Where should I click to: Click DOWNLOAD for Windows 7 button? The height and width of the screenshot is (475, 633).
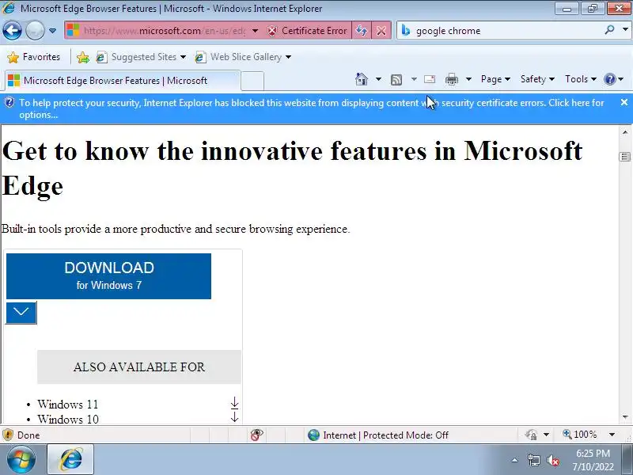(108, 276)
